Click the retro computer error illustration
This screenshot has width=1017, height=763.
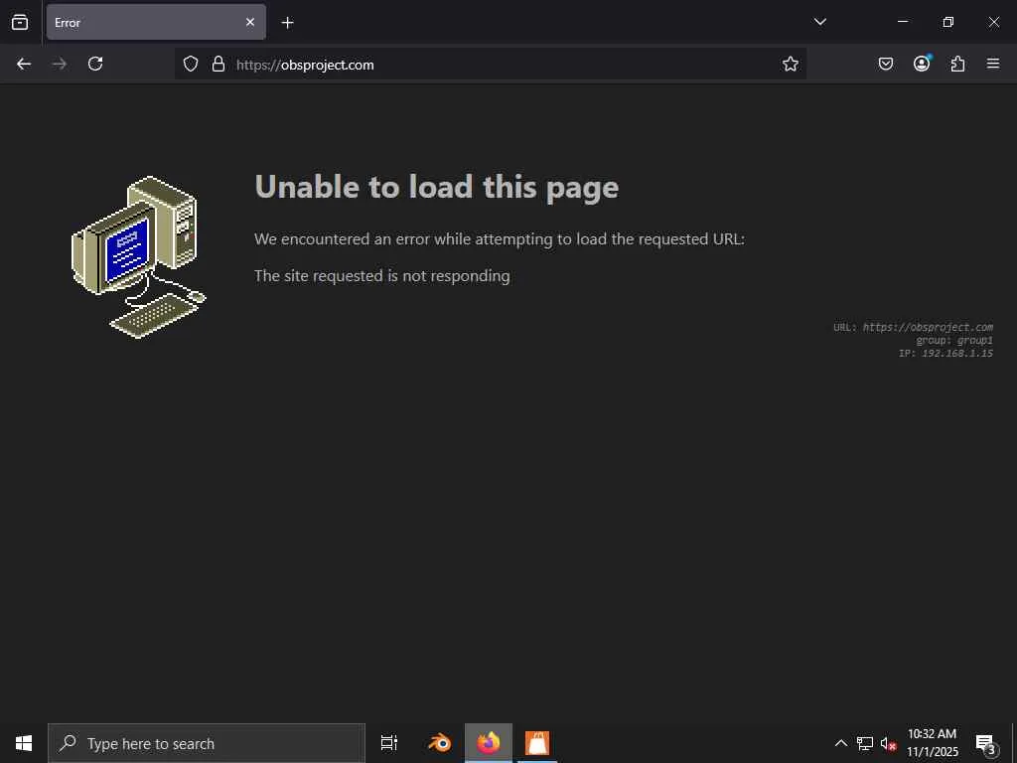pyautogui.click(x=138, y=257)
